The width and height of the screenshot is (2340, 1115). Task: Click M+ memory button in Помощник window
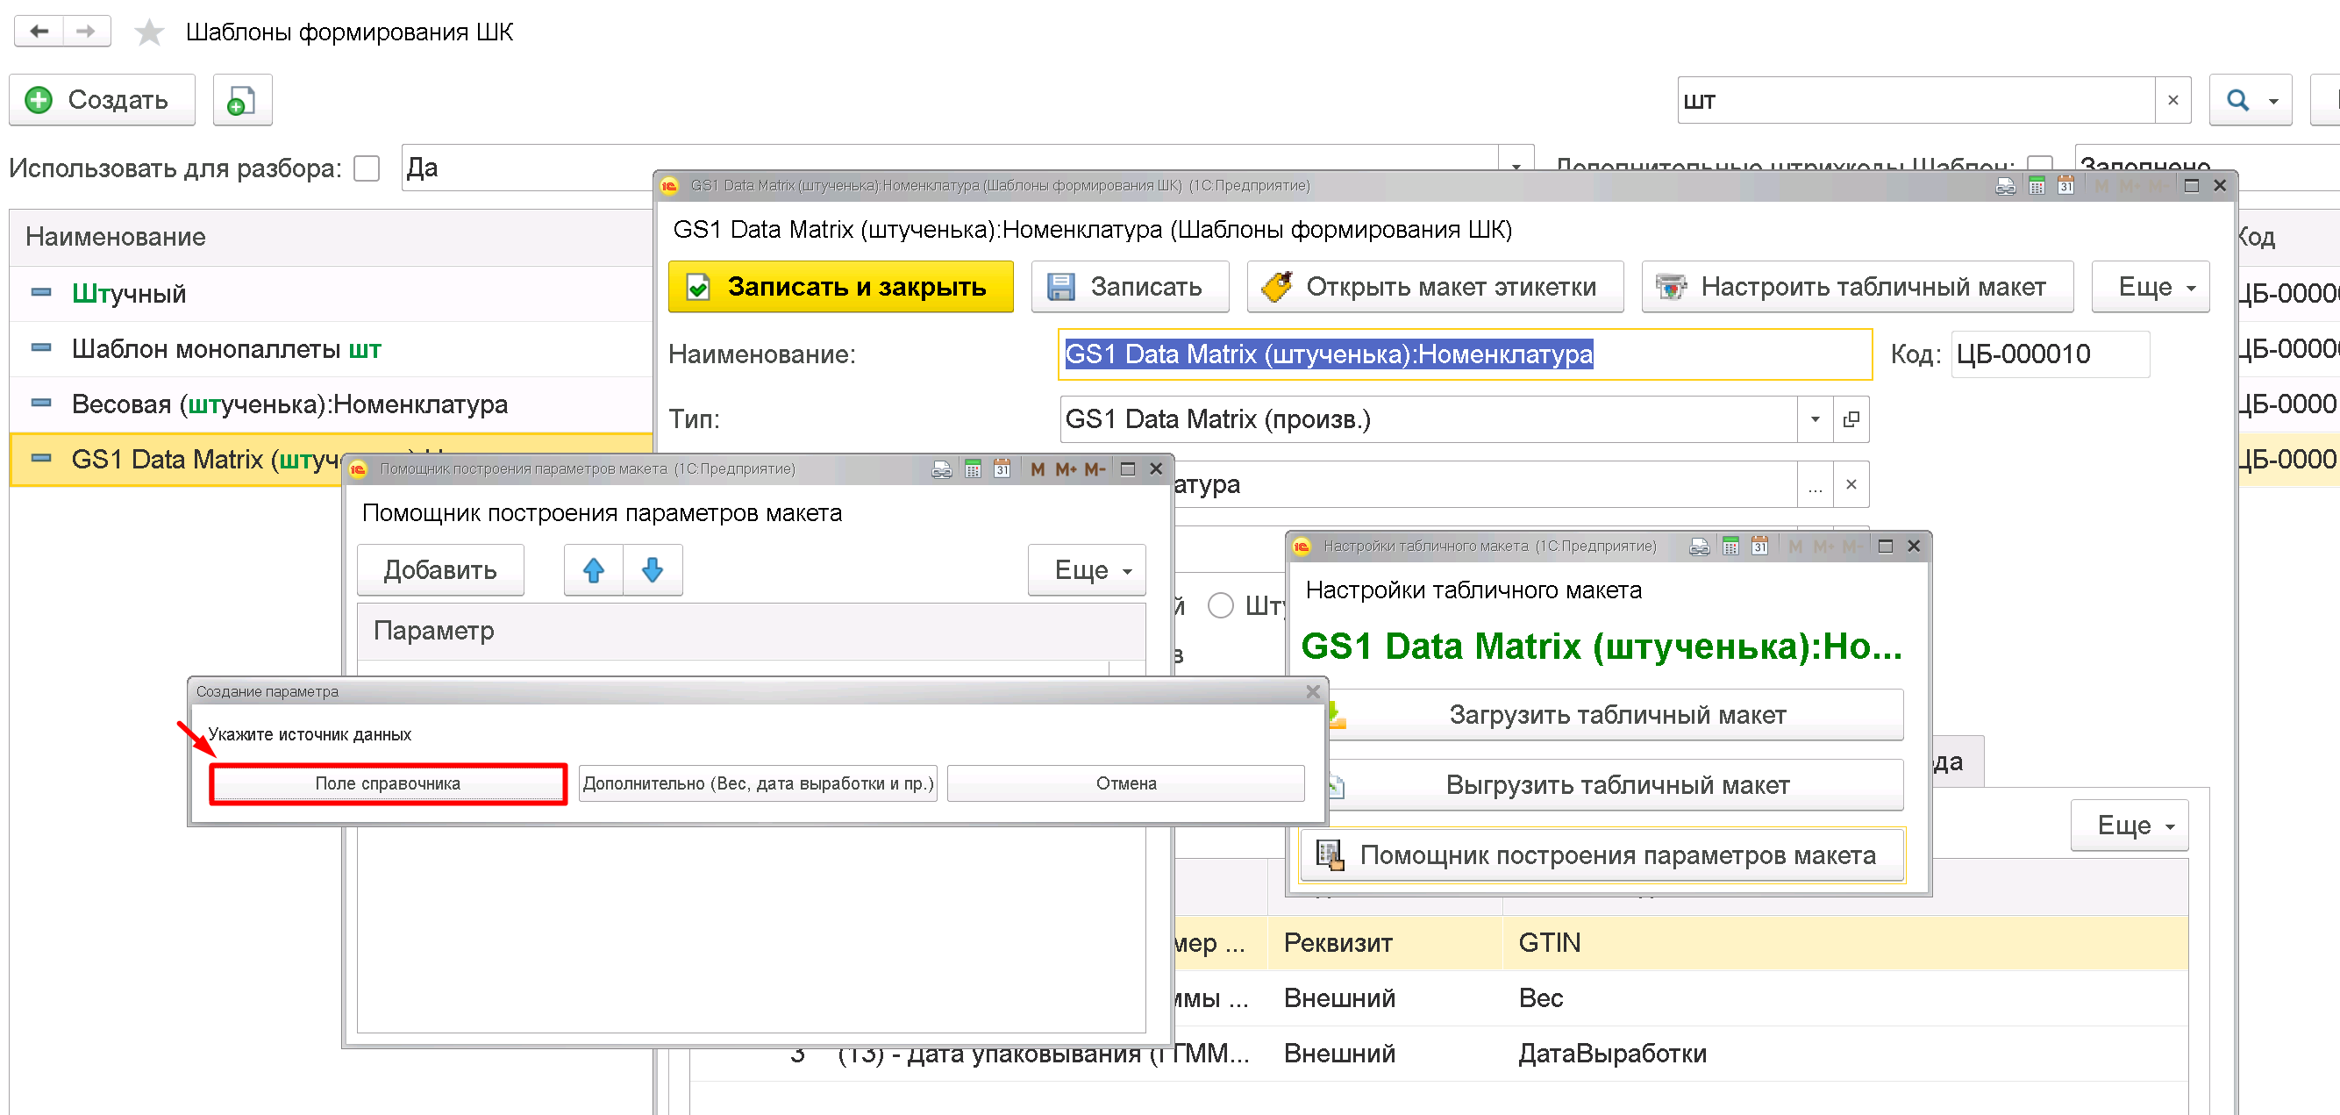coord(1066,469)
